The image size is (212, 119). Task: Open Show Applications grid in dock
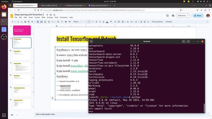point(4,115)
